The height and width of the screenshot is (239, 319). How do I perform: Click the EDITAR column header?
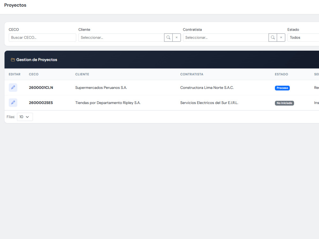coord(14,74)
